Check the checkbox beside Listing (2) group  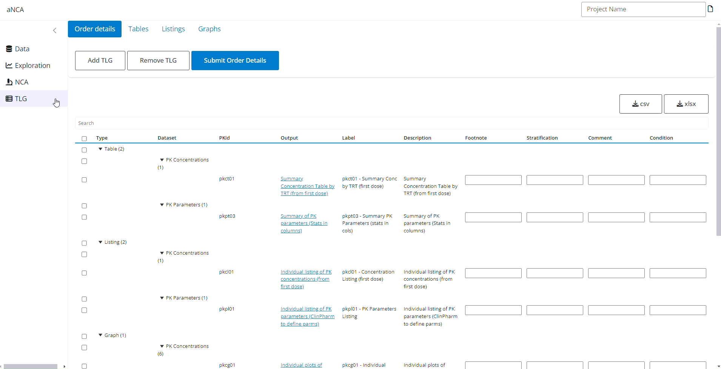click(84, 243)
